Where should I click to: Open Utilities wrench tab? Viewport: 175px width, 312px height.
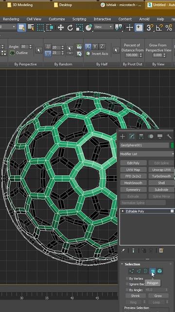169,136
